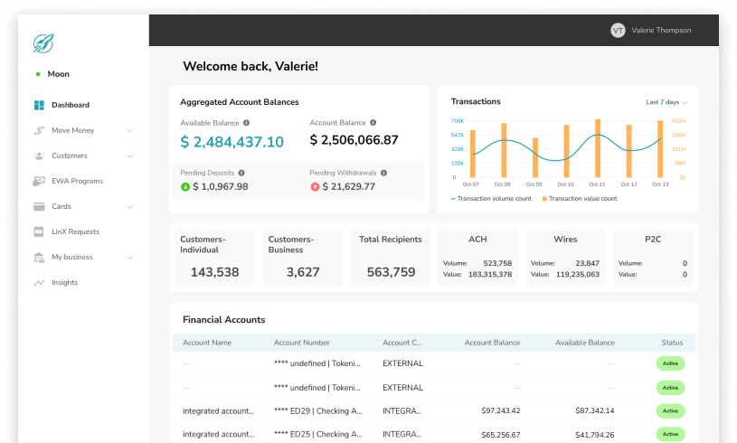The width and height of the screenshot is (737, 443).
Task: Expand the My business submenu chevron
Action: [130, 257]
